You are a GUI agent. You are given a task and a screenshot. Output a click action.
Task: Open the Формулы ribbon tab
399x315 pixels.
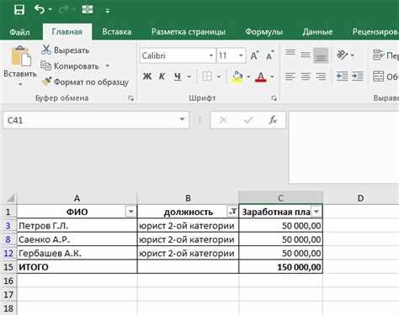[x=263, y=31]
